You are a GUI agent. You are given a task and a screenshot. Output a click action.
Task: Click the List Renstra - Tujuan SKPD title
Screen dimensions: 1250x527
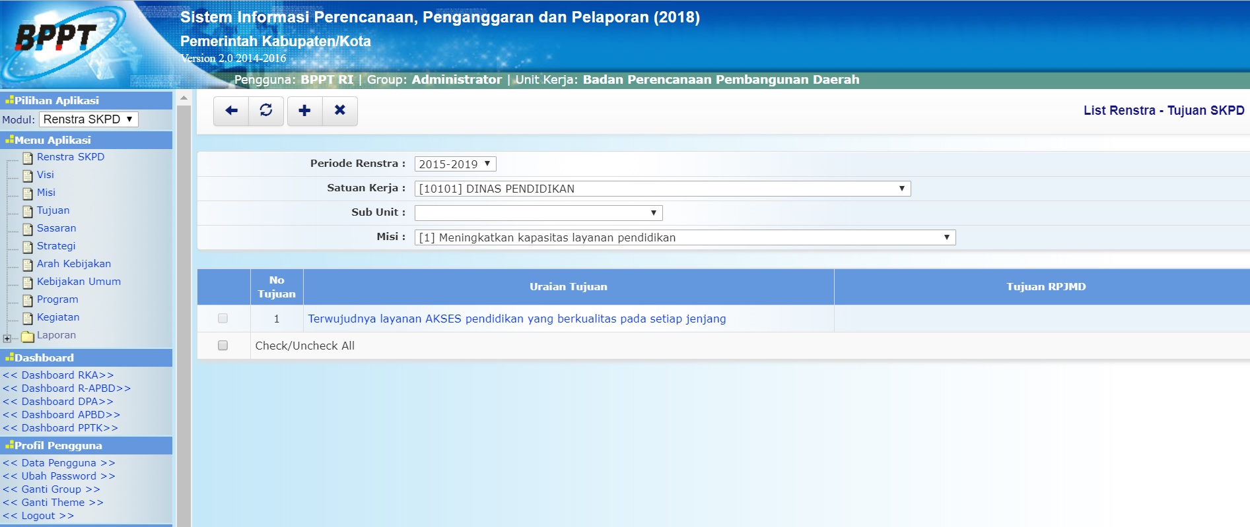tap(1163, 111)
